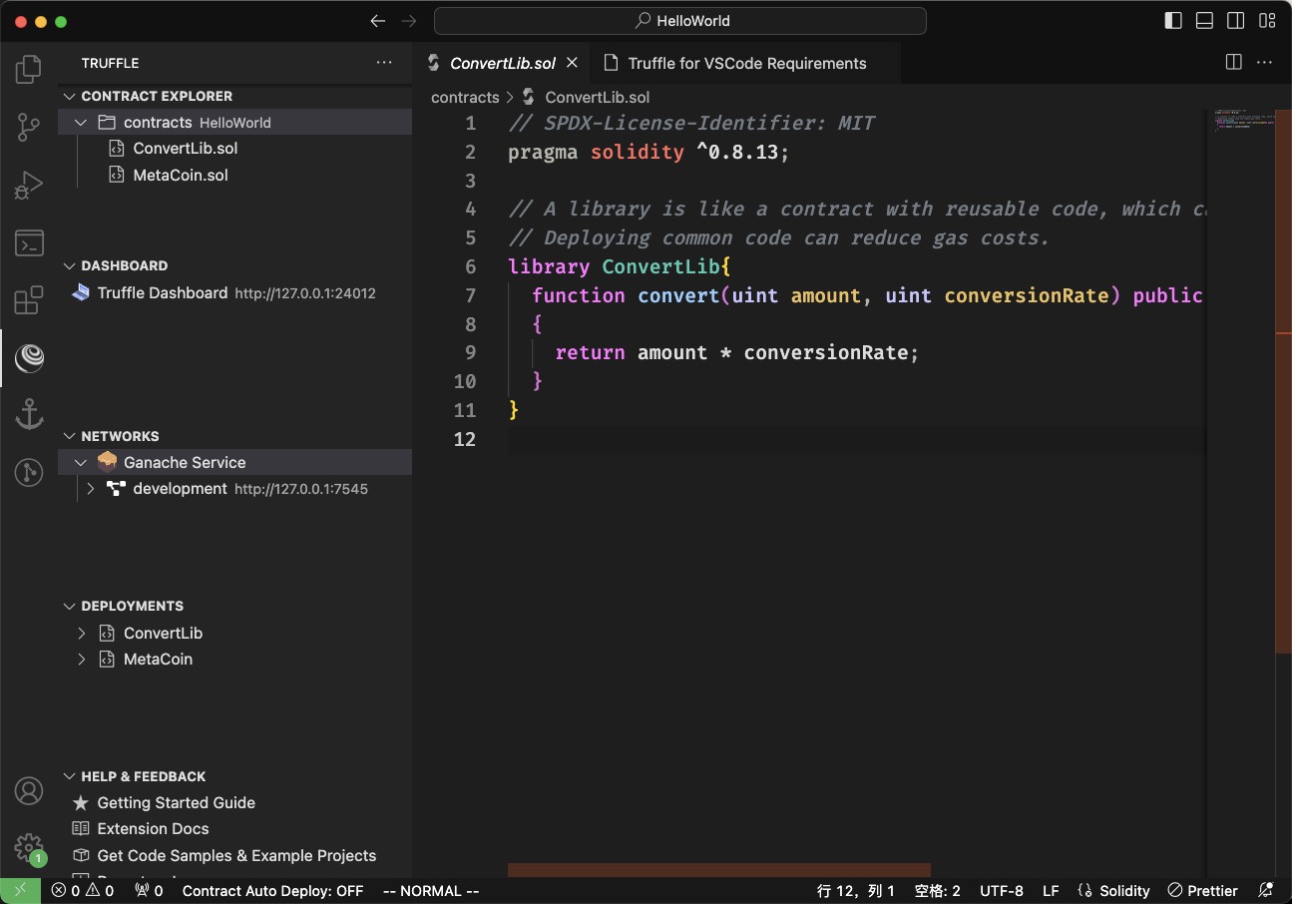The width and height of the screenshot is (1292, 904).
Task: Click Prettier status bar item
Action: coord(1203,891)
